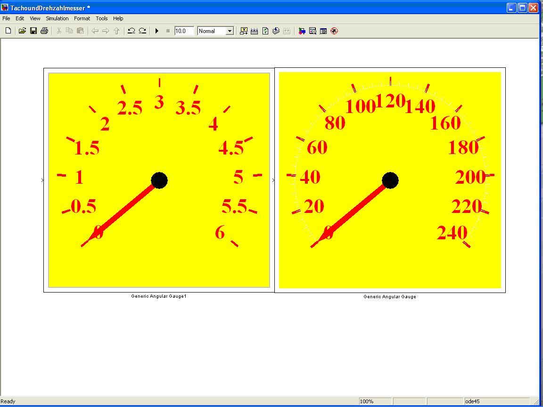Click the Debug icon in the toolbar
The width and height of the screenshot is (543, 407).
pyautogui.click(x=334, y=31)
